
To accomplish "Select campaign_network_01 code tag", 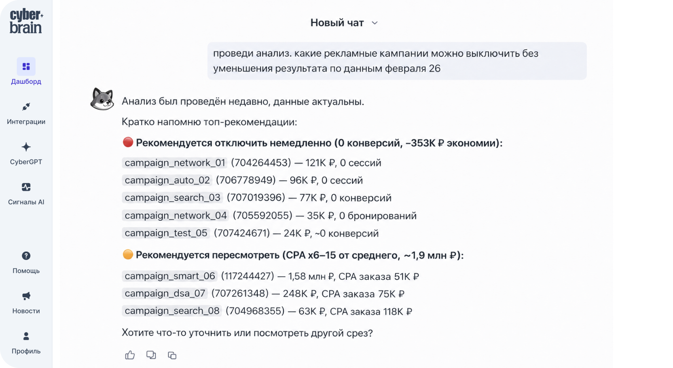I will point(175,163).
